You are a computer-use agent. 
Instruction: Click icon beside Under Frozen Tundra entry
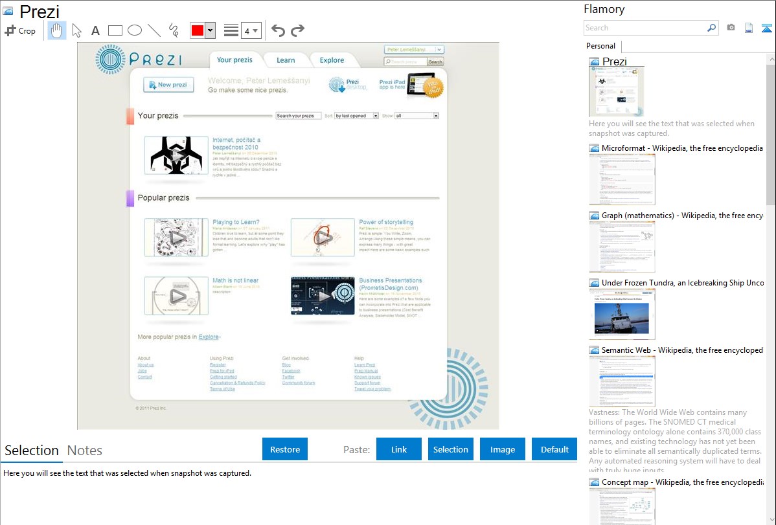pos(595,283)
